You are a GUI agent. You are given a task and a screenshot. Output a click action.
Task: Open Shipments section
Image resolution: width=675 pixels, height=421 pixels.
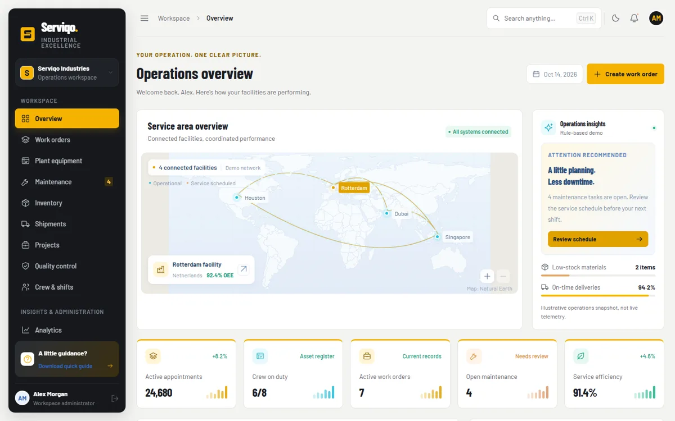tap(67, 224)
